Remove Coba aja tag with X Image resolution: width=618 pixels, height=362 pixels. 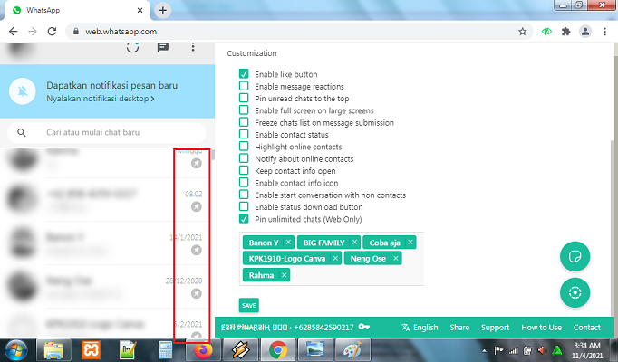point(410,243)
